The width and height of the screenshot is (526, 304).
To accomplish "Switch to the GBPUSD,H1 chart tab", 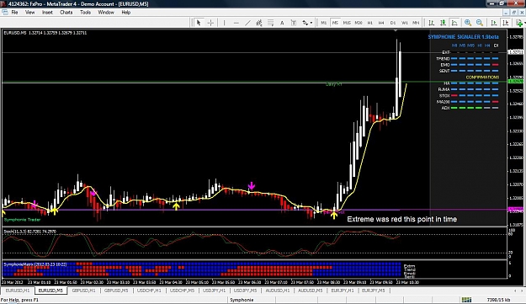I will point(83,291).
